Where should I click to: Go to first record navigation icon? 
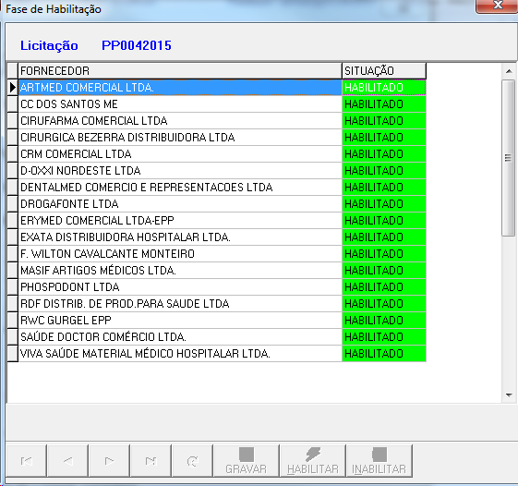(x=27, y=460)
